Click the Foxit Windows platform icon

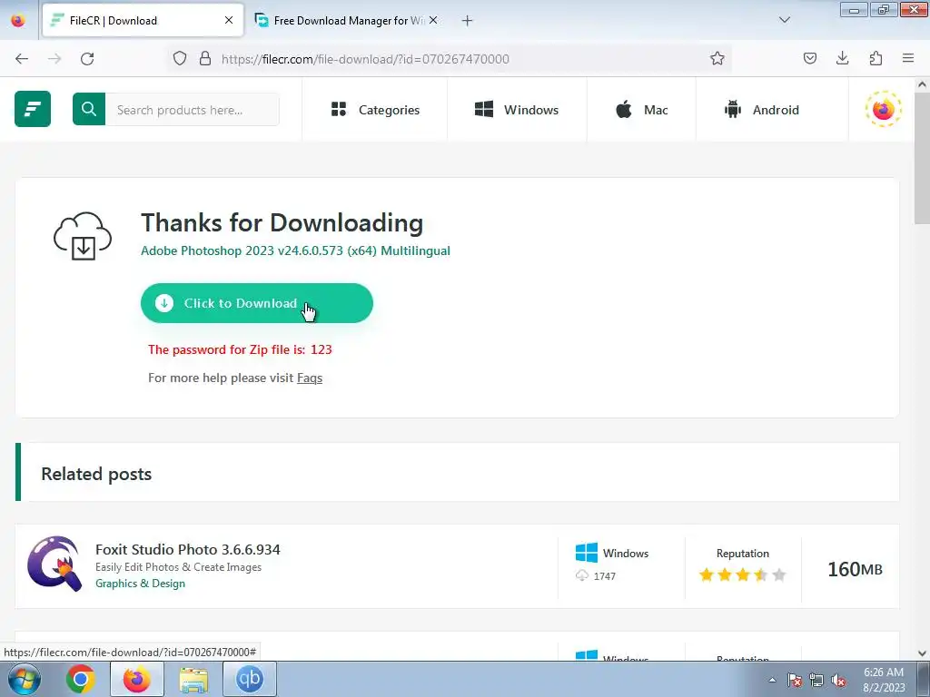(587, 553)
